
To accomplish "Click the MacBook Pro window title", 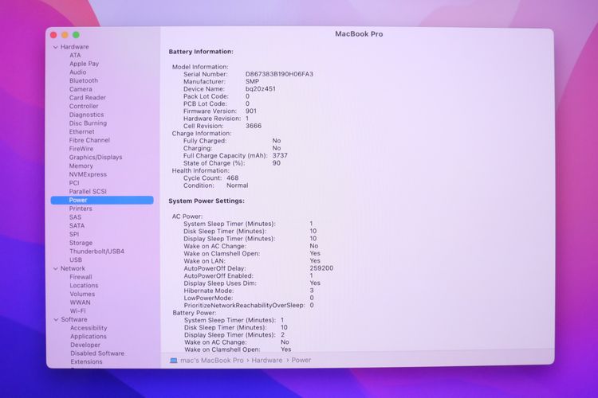I will point(359,34).
